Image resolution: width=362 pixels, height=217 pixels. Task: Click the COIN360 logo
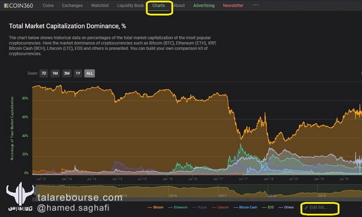coord(19,5)
